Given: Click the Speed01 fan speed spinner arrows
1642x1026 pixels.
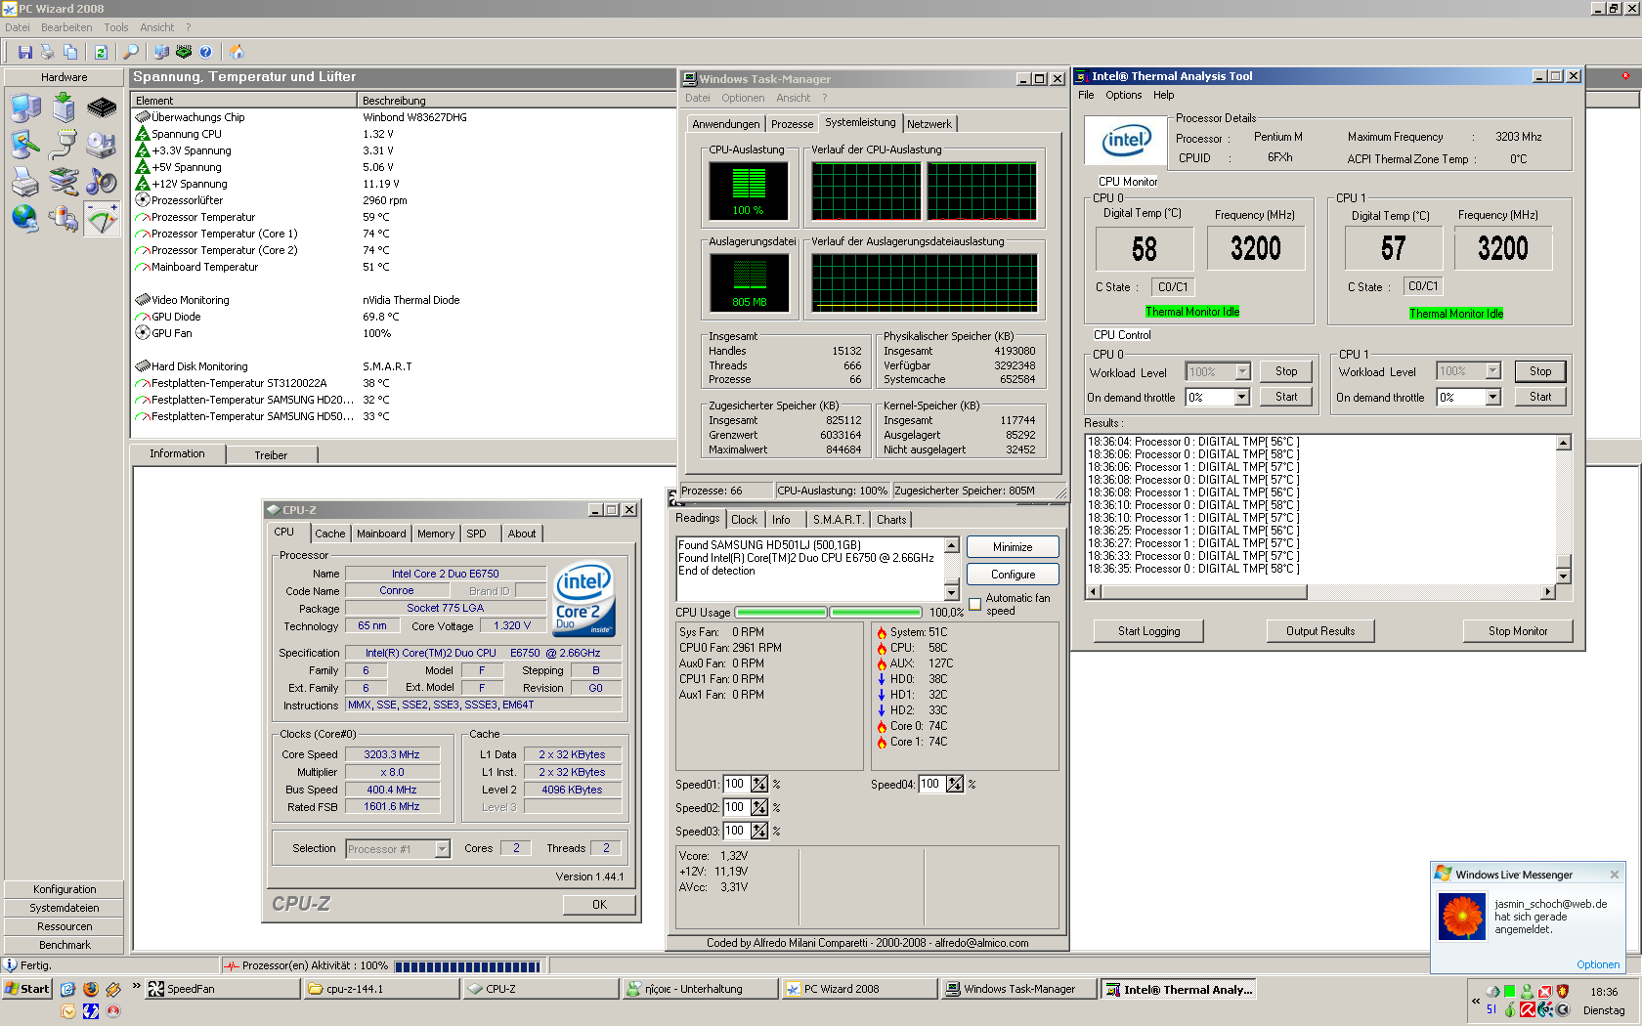Looking at the screenshot, I should click(759, 785).
